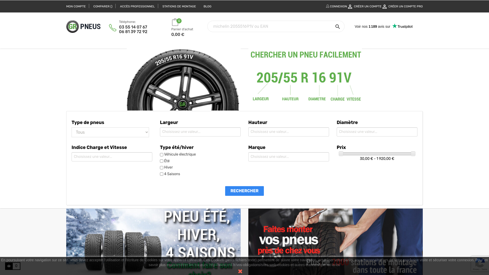Check the Véhicule électrique checkbox
The image size is (489, 275).
(161, 155)
